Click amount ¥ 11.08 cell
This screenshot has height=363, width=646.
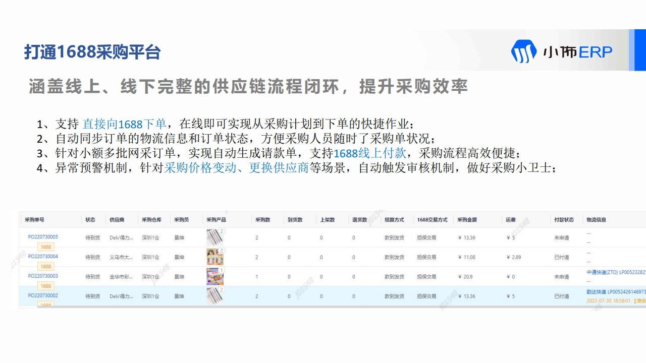click(x=467, y=257)
